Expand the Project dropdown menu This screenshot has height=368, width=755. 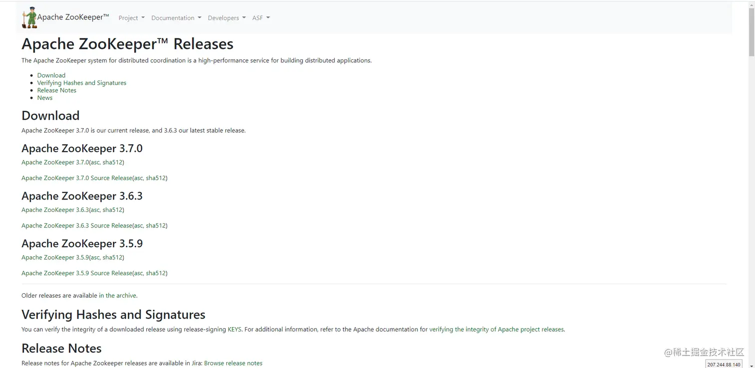(x=131, y=18)
